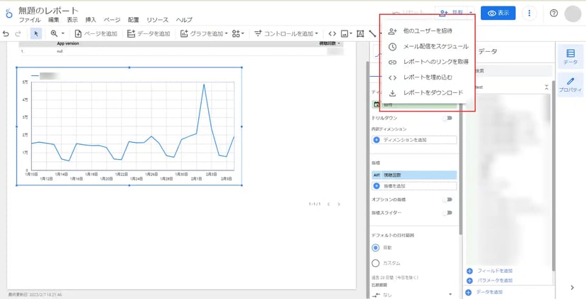
Task: Select the 自動 date range radio
Action: (376, 248)
